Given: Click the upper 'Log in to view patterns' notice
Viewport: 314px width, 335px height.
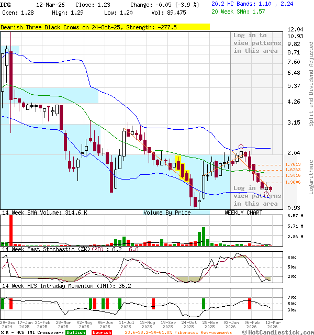Looking at the screenshot, I should [257, 43].
